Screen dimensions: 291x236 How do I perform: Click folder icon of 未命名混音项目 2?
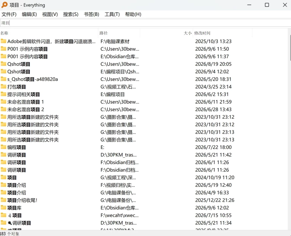[x=3, y=109]
